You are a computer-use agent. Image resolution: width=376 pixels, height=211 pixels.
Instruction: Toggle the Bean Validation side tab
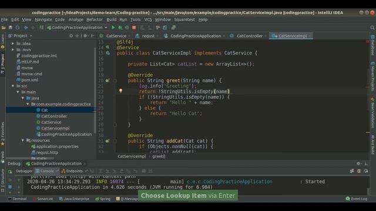point(372,113)
